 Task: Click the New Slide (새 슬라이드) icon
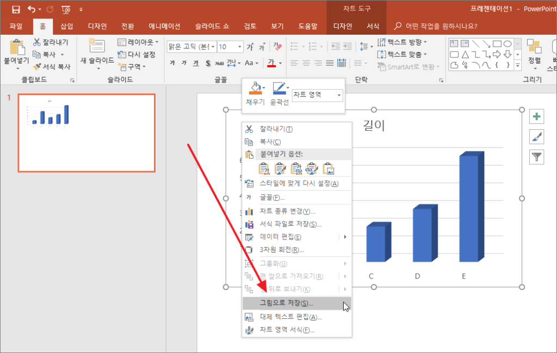pyautogui.click(x=97, y=46)
